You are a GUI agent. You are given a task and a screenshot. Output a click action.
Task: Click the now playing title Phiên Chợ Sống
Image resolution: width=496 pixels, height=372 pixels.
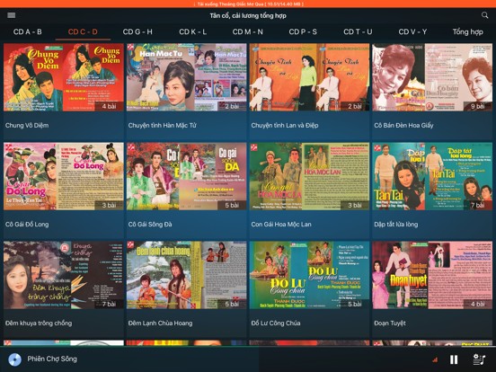tap(52, 359)
